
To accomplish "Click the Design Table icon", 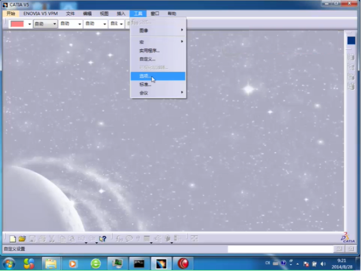I will [x=147, y=239].
